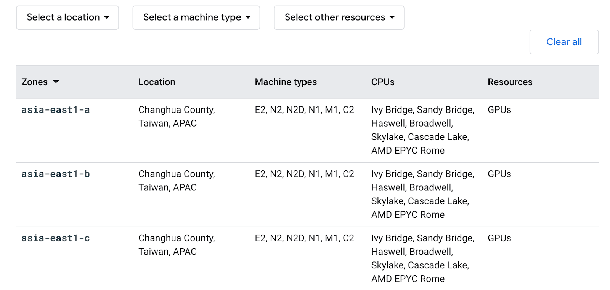
Task: Click GPUs in the asia-east1-c row
Action: click(x=499, y=238)
